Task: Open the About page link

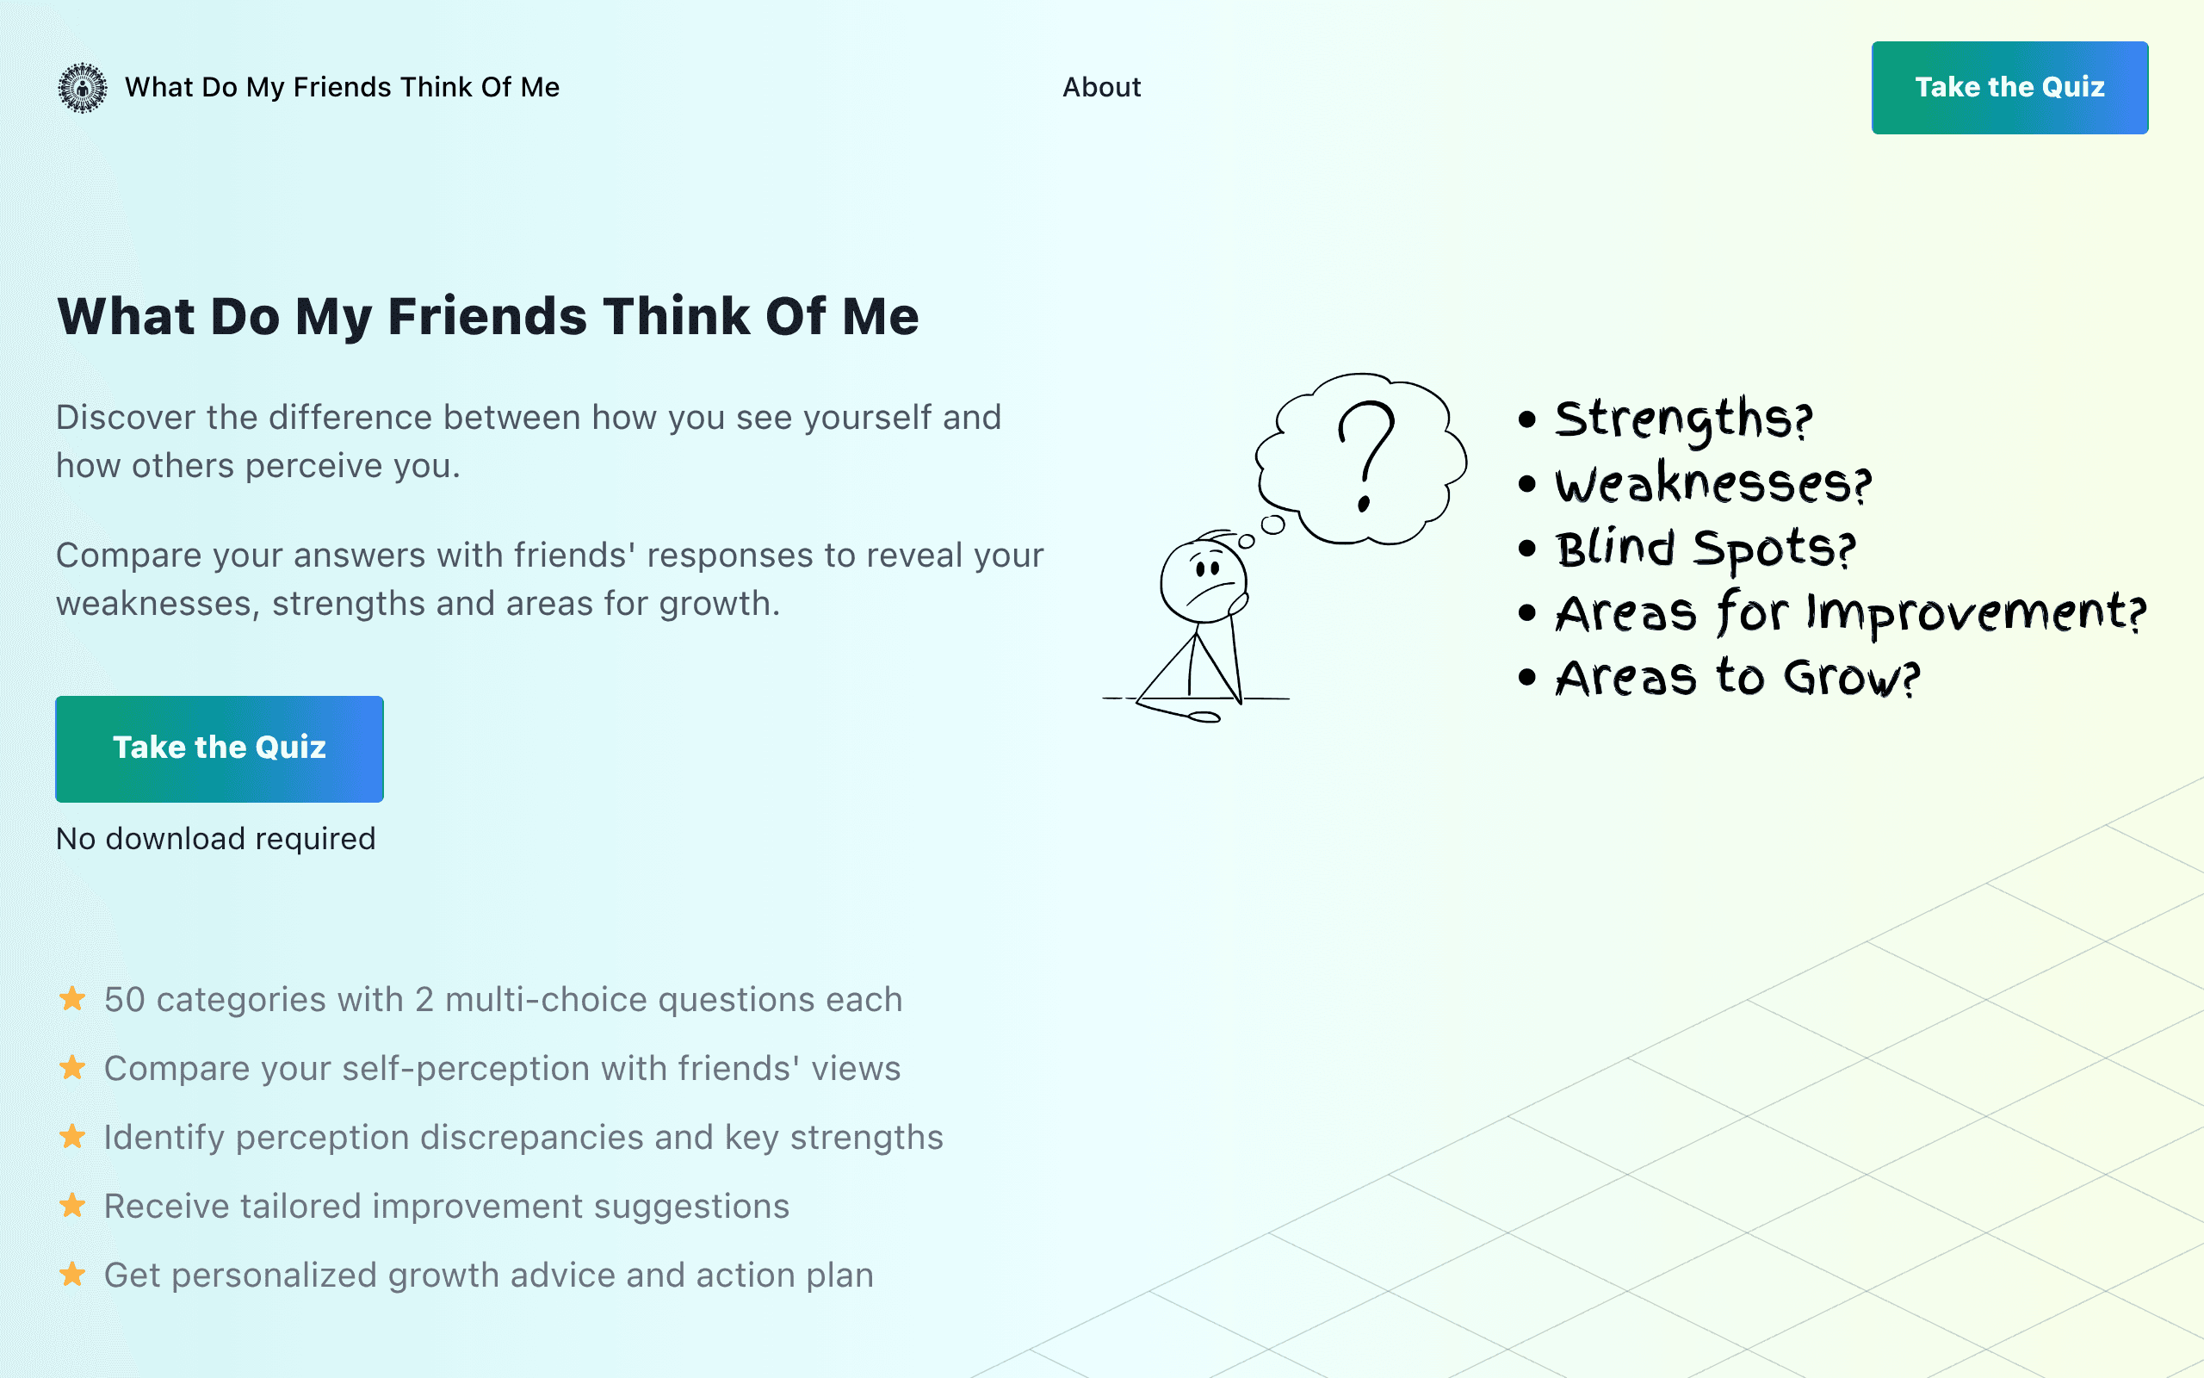Action: tap(1101, 88)
